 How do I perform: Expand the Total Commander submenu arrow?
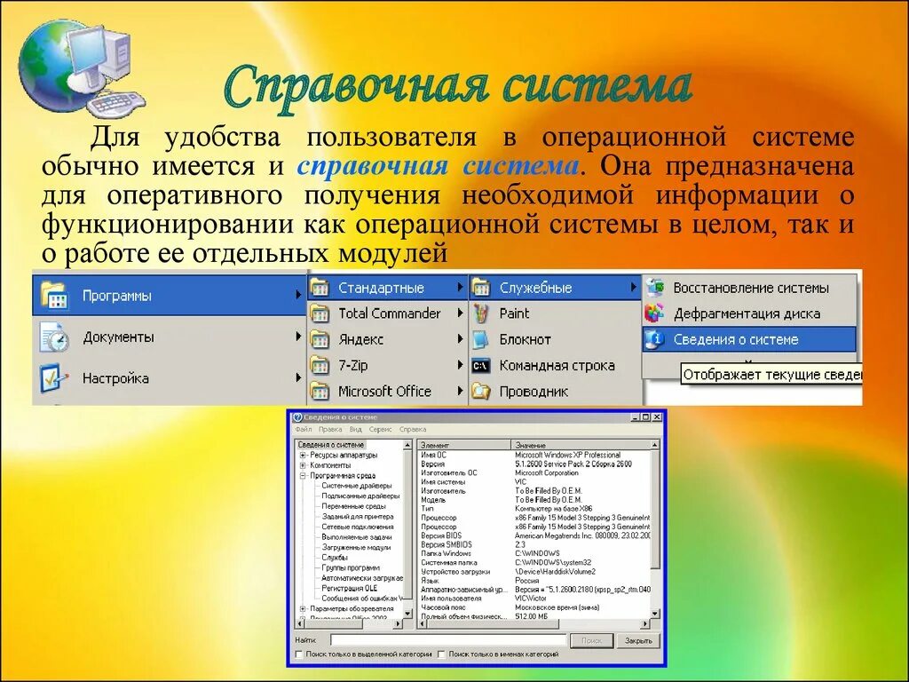tap(460, 313)
